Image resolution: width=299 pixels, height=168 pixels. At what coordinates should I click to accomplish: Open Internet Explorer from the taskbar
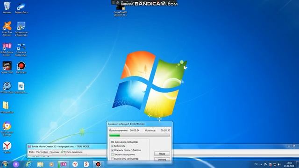click(x=28, y=164)
